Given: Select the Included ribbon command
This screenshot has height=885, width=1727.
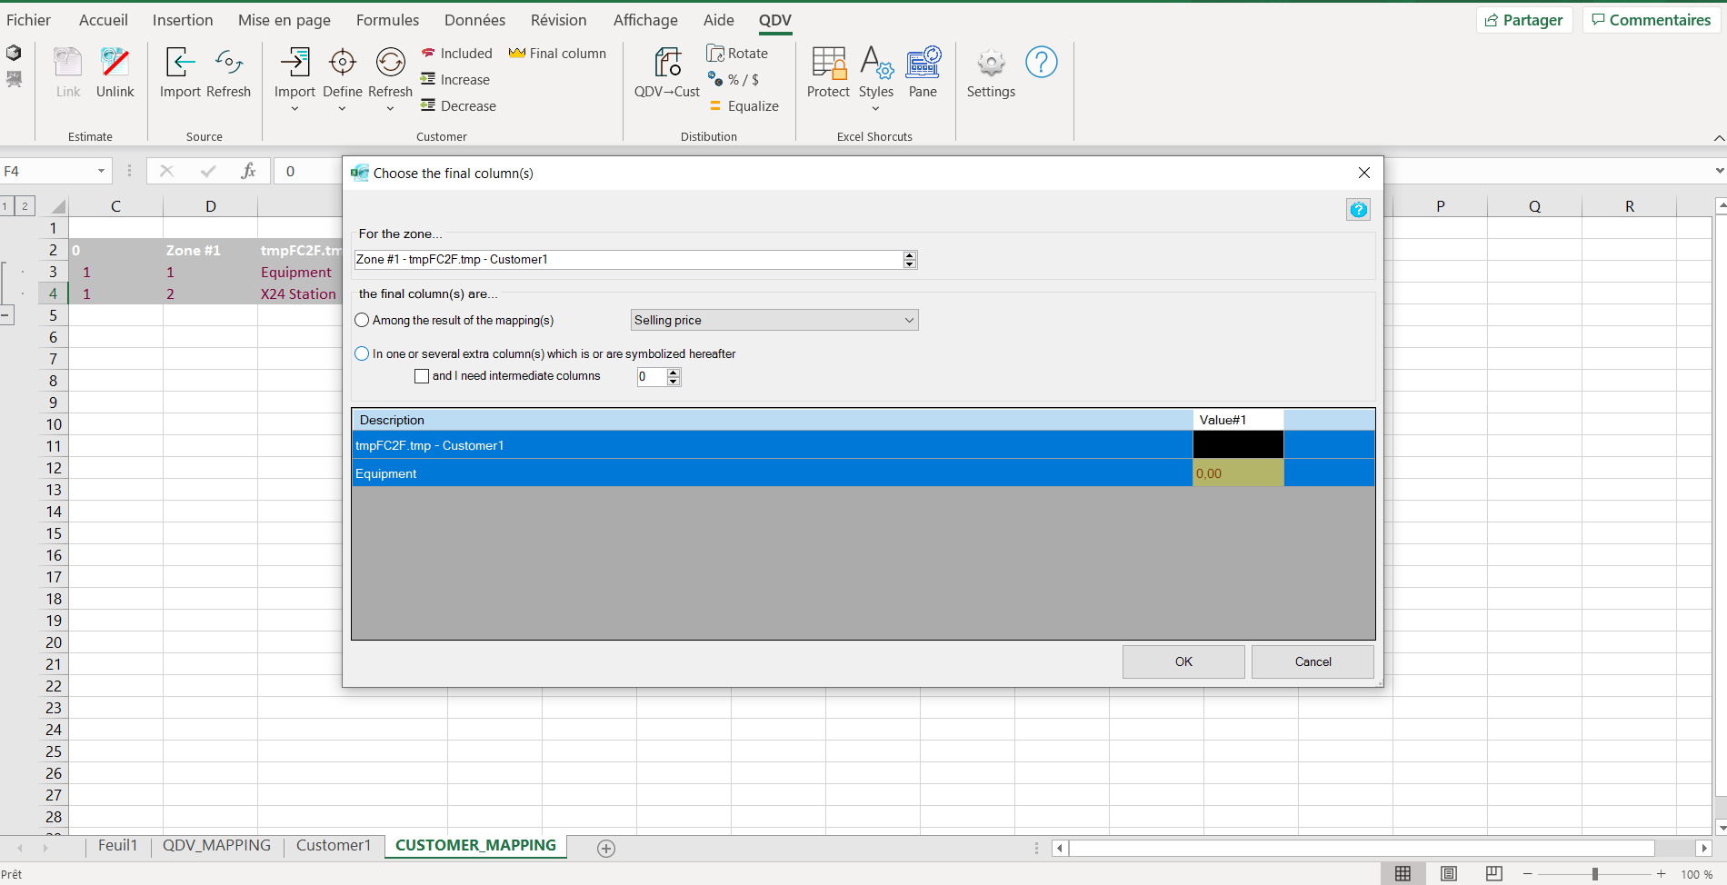Looking at the screenshot, I should point(456,54).
